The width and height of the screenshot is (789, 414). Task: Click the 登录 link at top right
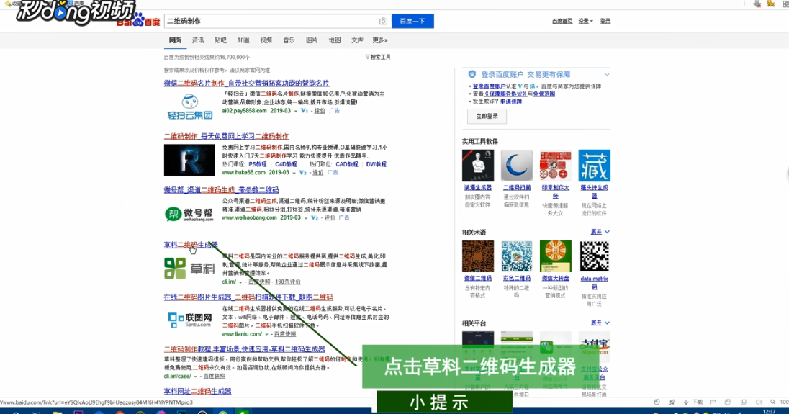[605, 21]
